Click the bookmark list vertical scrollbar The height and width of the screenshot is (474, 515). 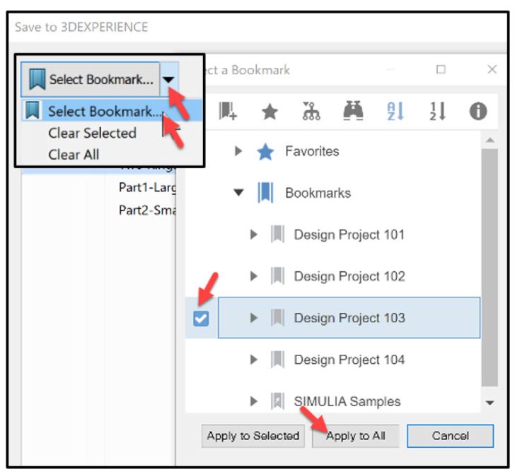coord(489,268)
